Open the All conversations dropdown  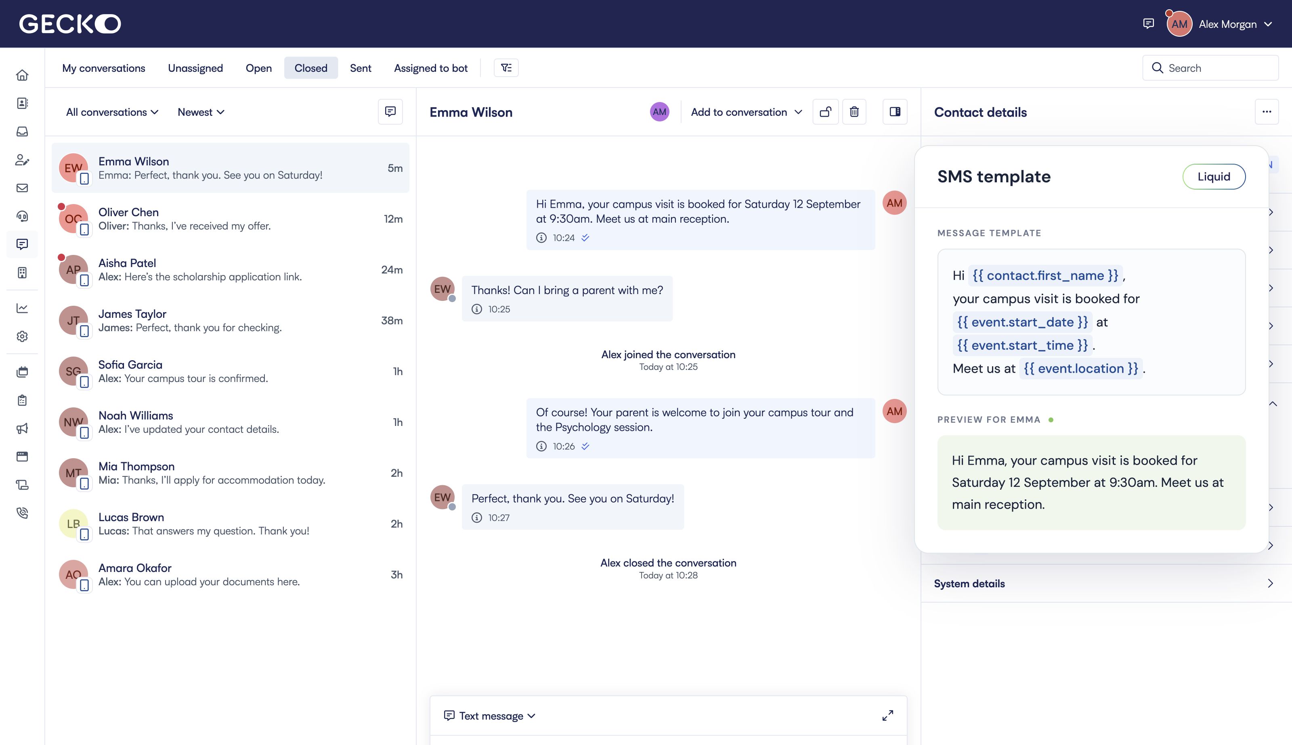(112, 112)
